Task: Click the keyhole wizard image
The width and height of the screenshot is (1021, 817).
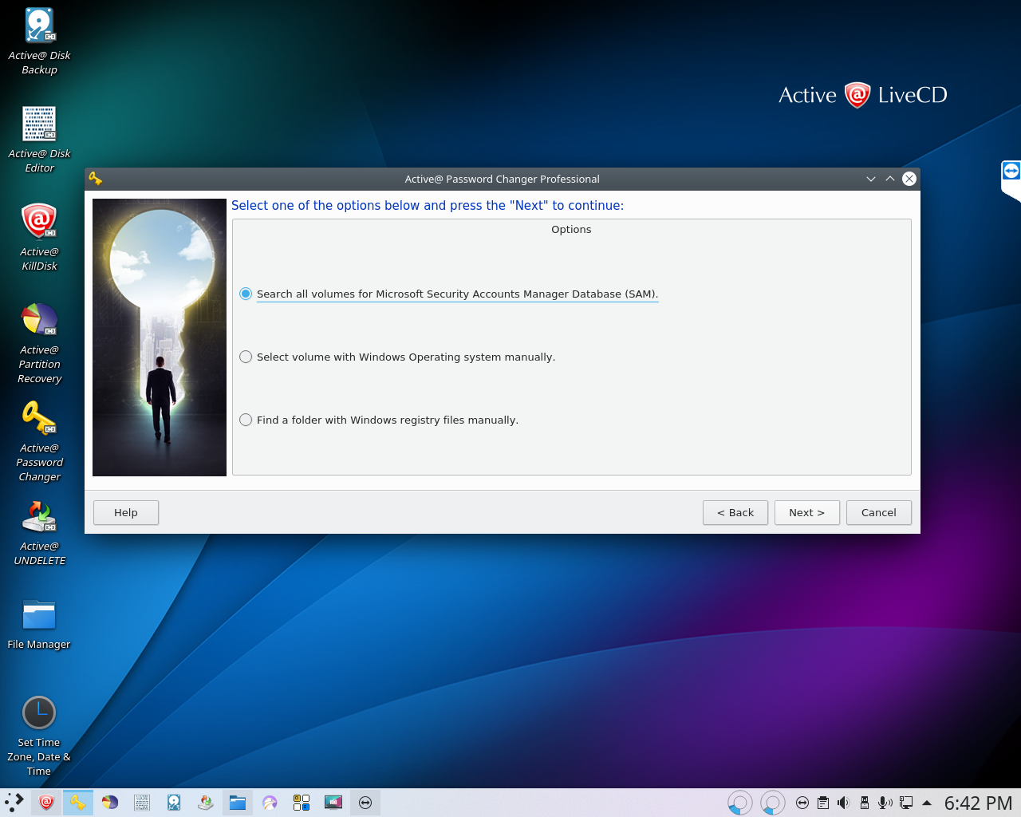Action: (x=160, y=337)
